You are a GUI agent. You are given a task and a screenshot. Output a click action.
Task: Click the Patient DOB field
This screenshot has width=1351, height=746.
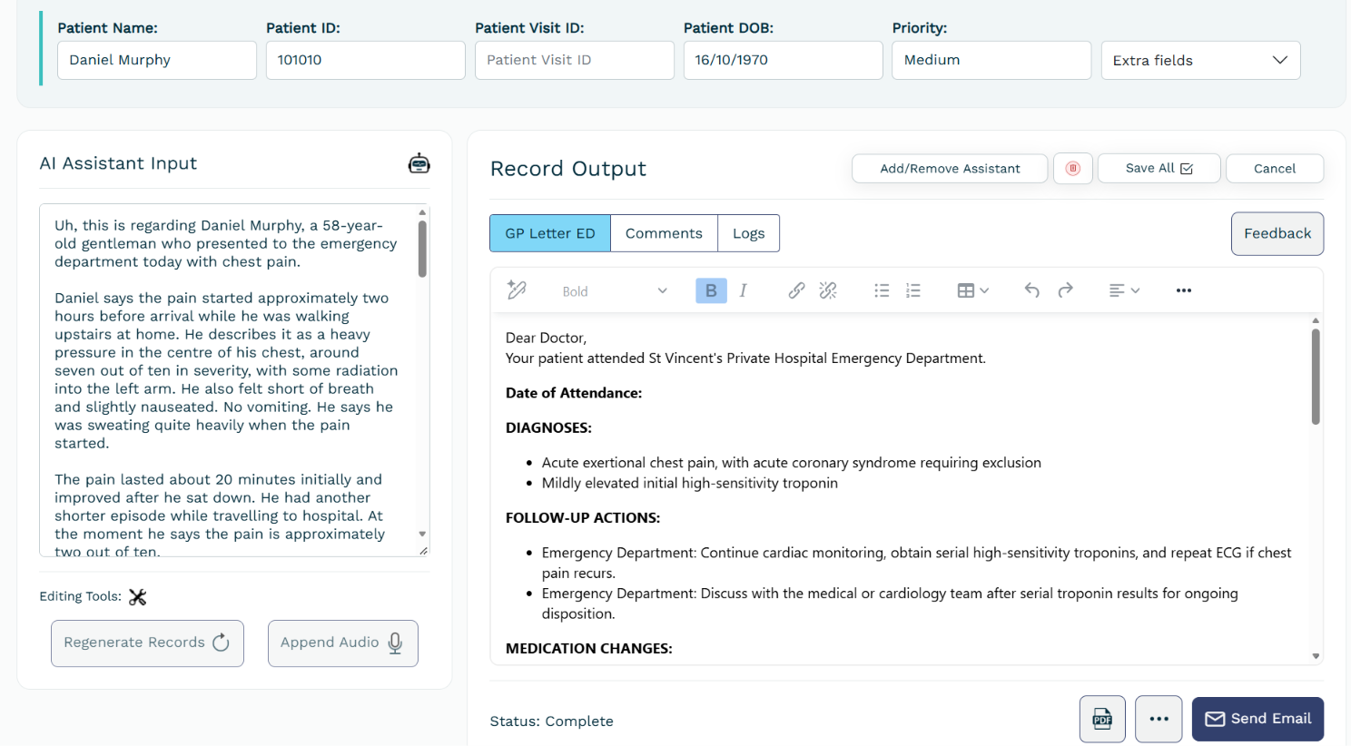[x=784, y=60]
